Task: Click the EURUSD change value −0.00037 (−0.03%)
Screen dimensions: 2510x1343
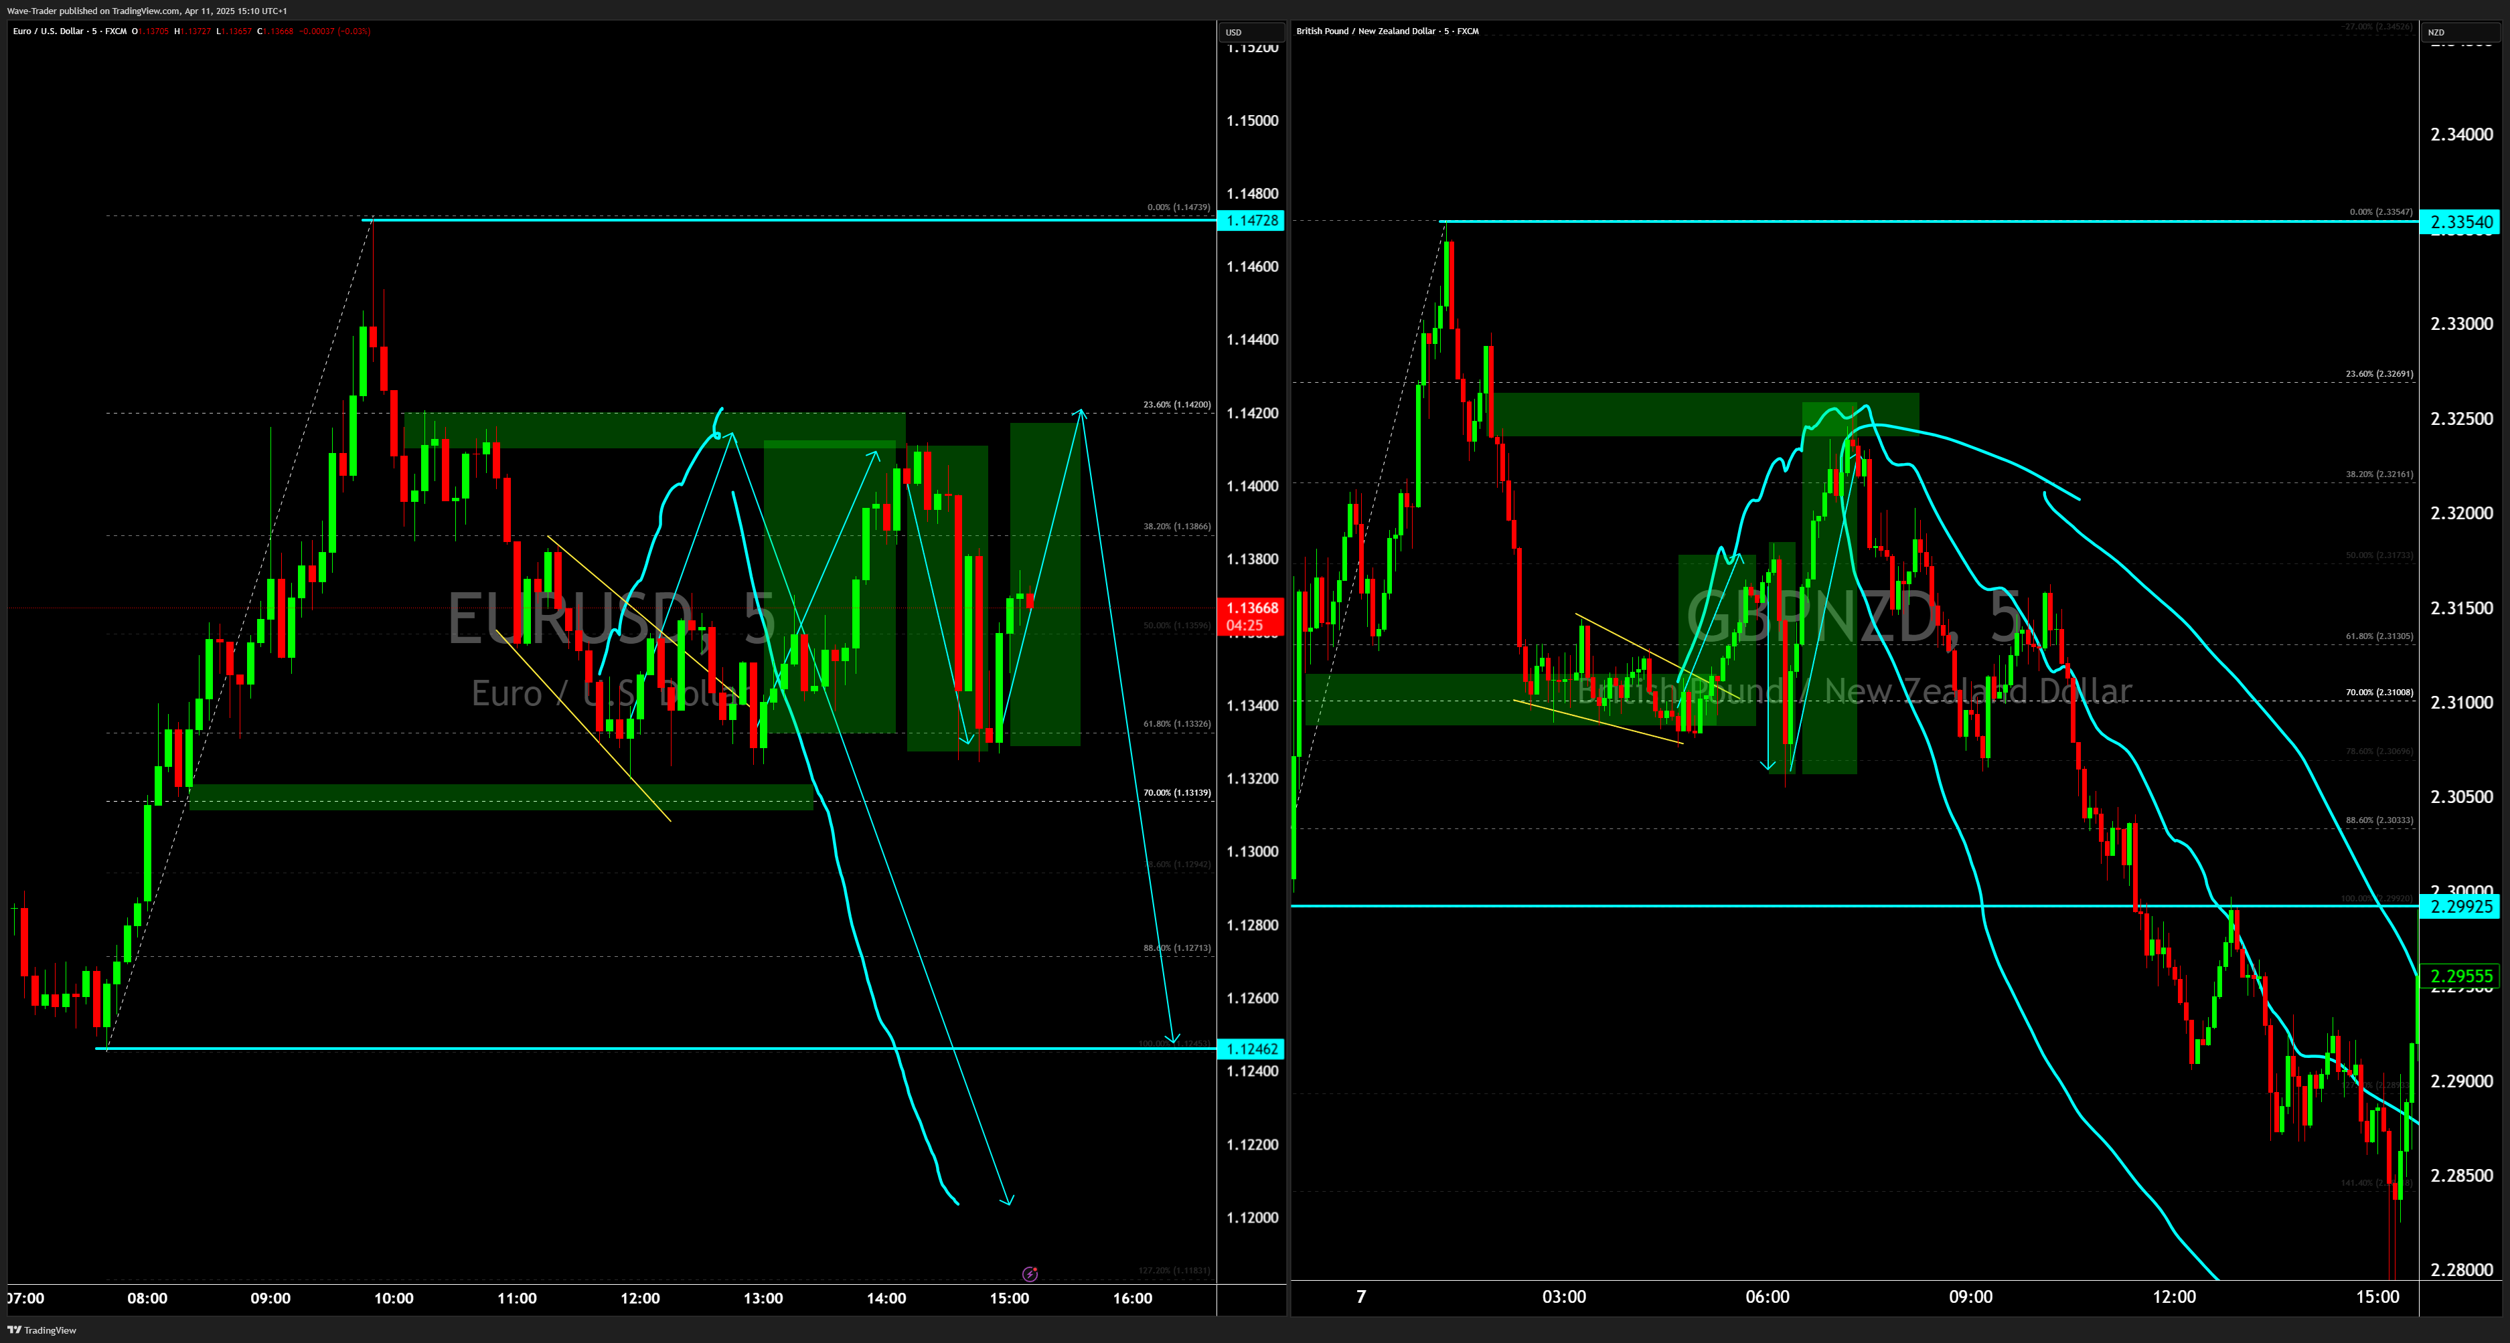Action: (334, 31)
